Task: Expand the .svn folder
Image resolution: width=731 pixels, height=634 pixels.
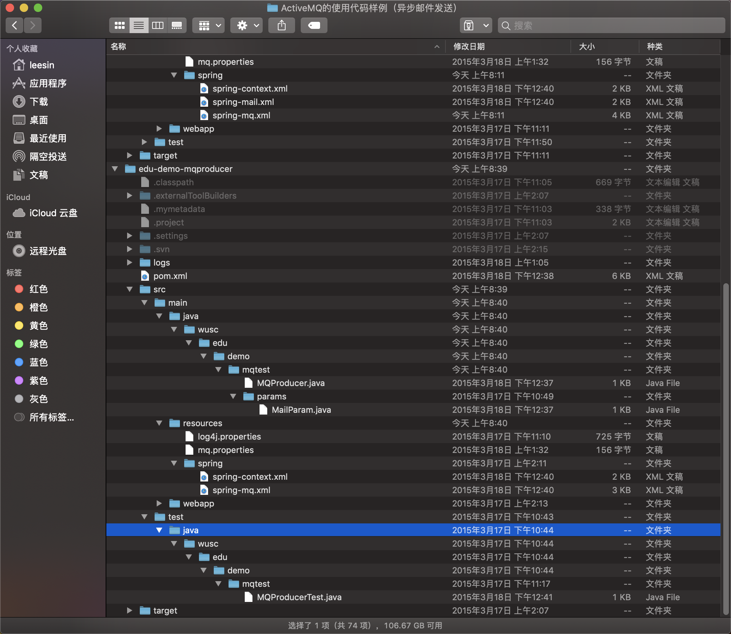Action: point(130,249)
